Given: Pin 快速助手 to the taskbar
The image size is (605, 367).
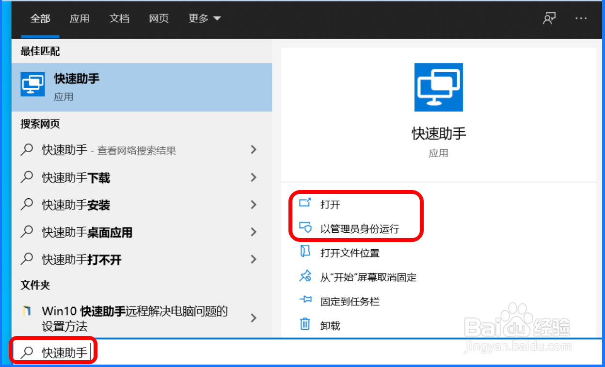Looking at the screenshot, I should tap(306, 301).
